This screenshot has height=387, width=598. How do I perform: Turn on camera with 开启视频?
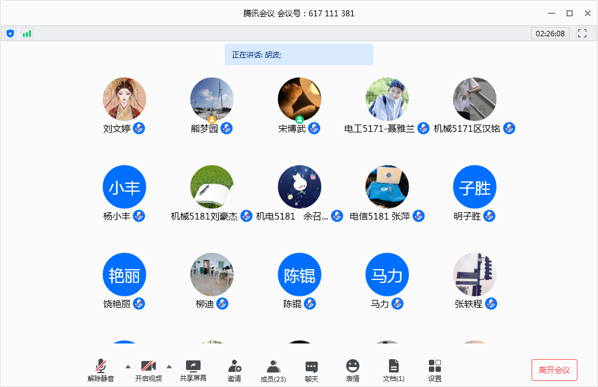149,370
